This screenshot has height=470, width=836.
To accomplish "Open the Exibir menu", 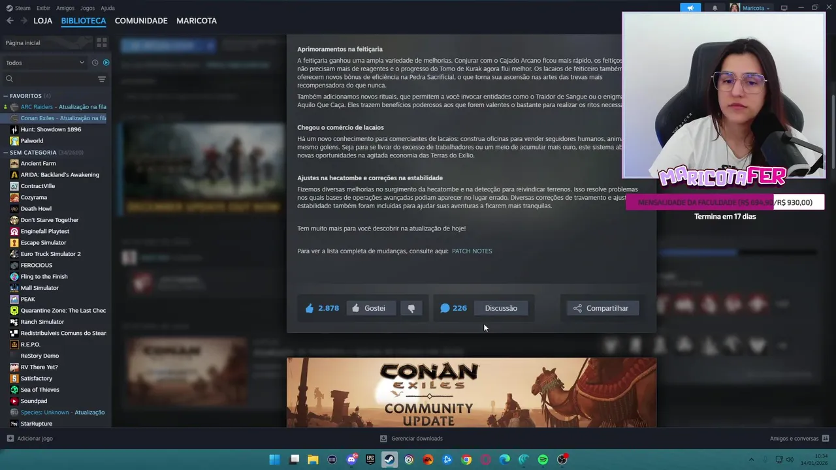I will click(x=43, y=8).
